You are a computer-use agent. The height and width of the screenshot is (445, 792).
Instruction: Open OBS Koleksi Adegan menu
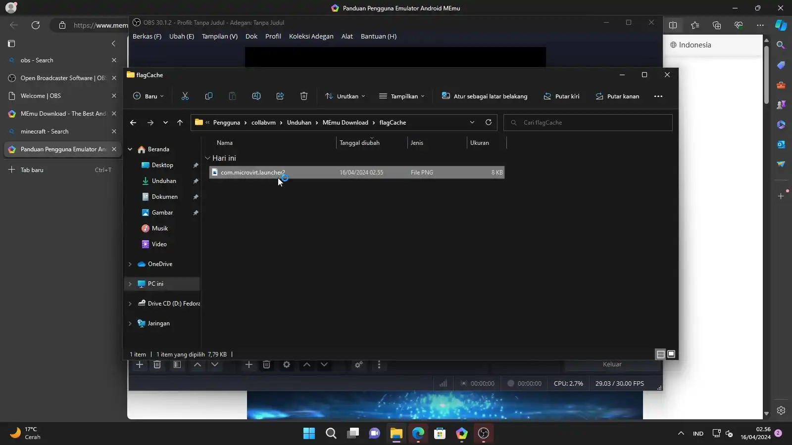pos(311,37)
